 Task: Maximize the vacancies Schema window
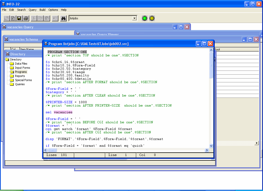(250, 39)
